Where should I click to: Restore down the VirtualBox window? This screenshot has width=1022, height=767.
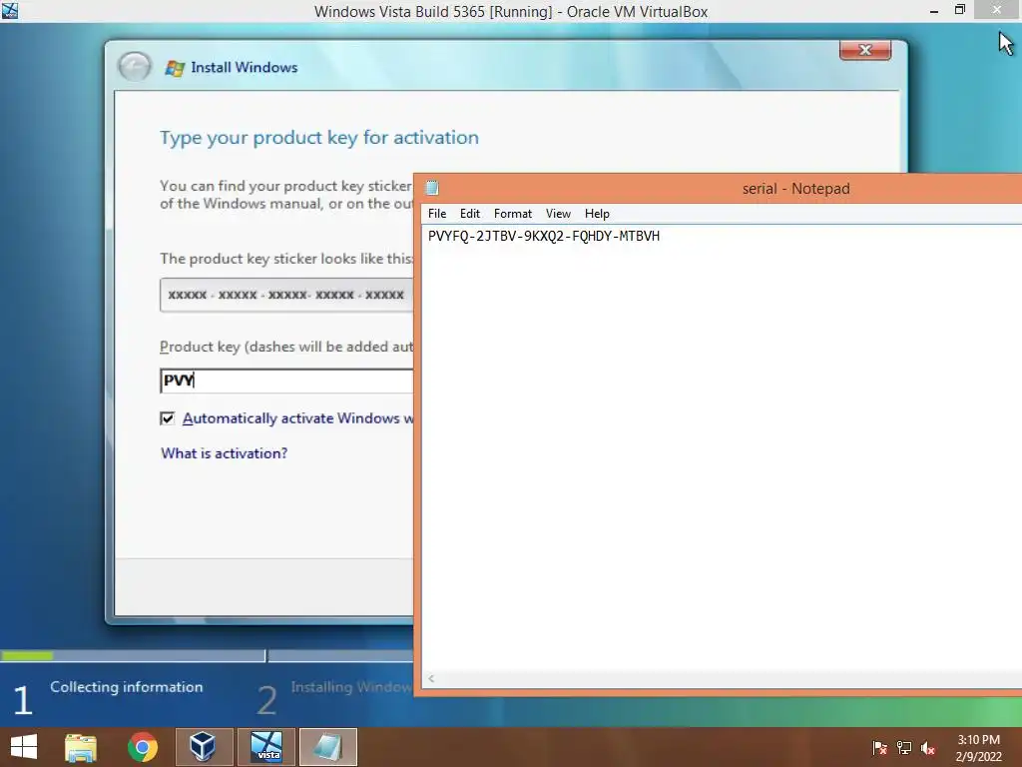(960, 10)
